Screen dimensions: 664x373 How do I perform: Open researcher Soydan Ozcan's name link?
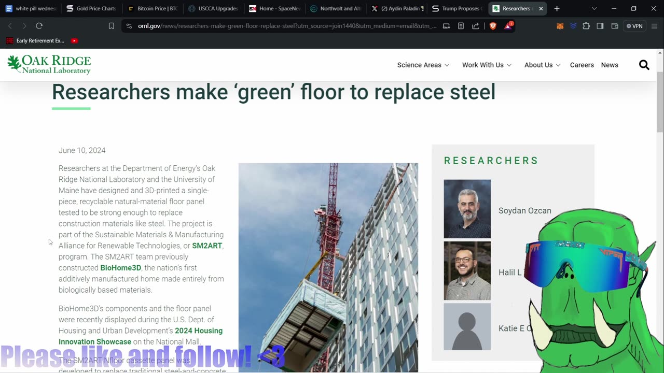click(x=524, y=210)
